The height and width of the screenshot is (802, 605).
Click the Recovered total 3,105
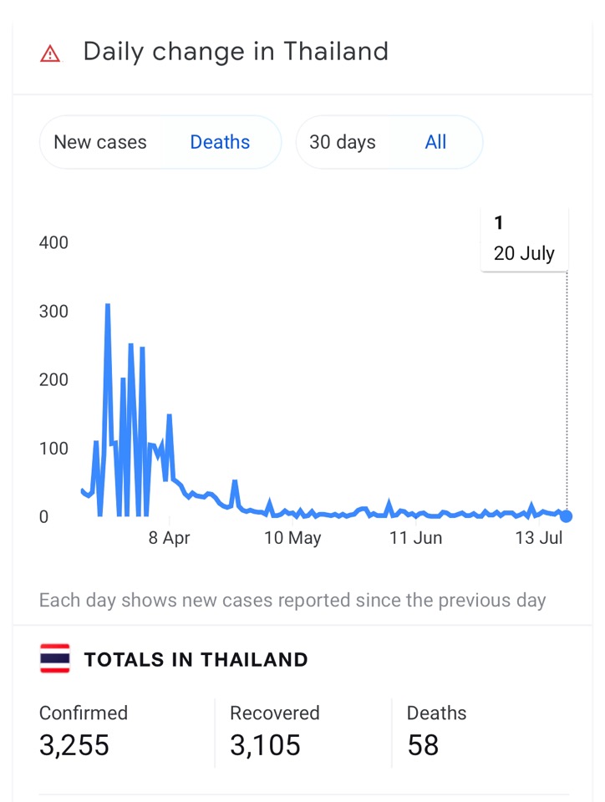pyautogui.click(x=265, y=744)
